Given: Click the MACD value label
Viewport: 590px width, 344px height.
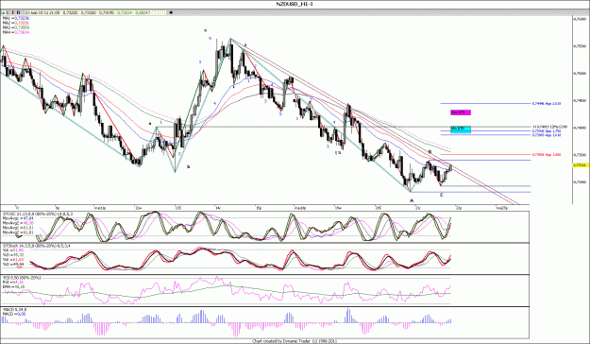Looking at the screenshot, I should pyautogui.click(x=14, y=314).
